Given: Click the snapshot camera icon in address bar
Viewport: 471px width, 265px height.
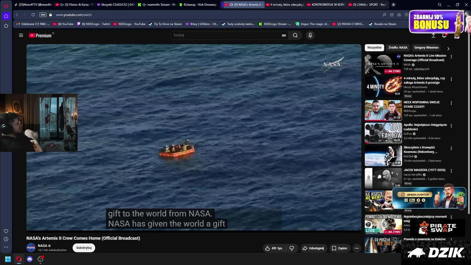Looking at the screenshot, I should point(399,15).
